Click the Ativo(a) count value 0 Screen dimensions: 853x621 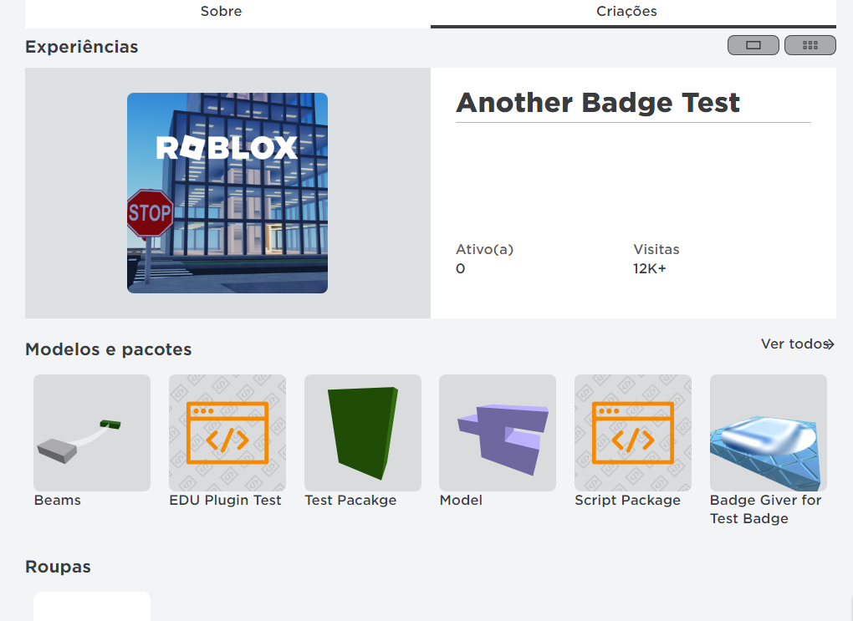(460, 268)
